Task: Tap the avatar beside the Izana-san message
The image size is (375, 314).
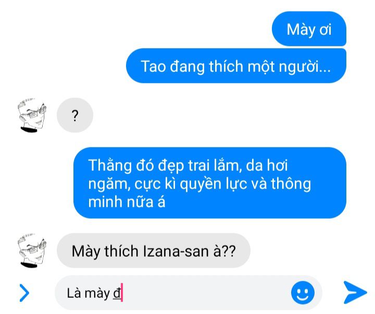Action: [32, 250]
